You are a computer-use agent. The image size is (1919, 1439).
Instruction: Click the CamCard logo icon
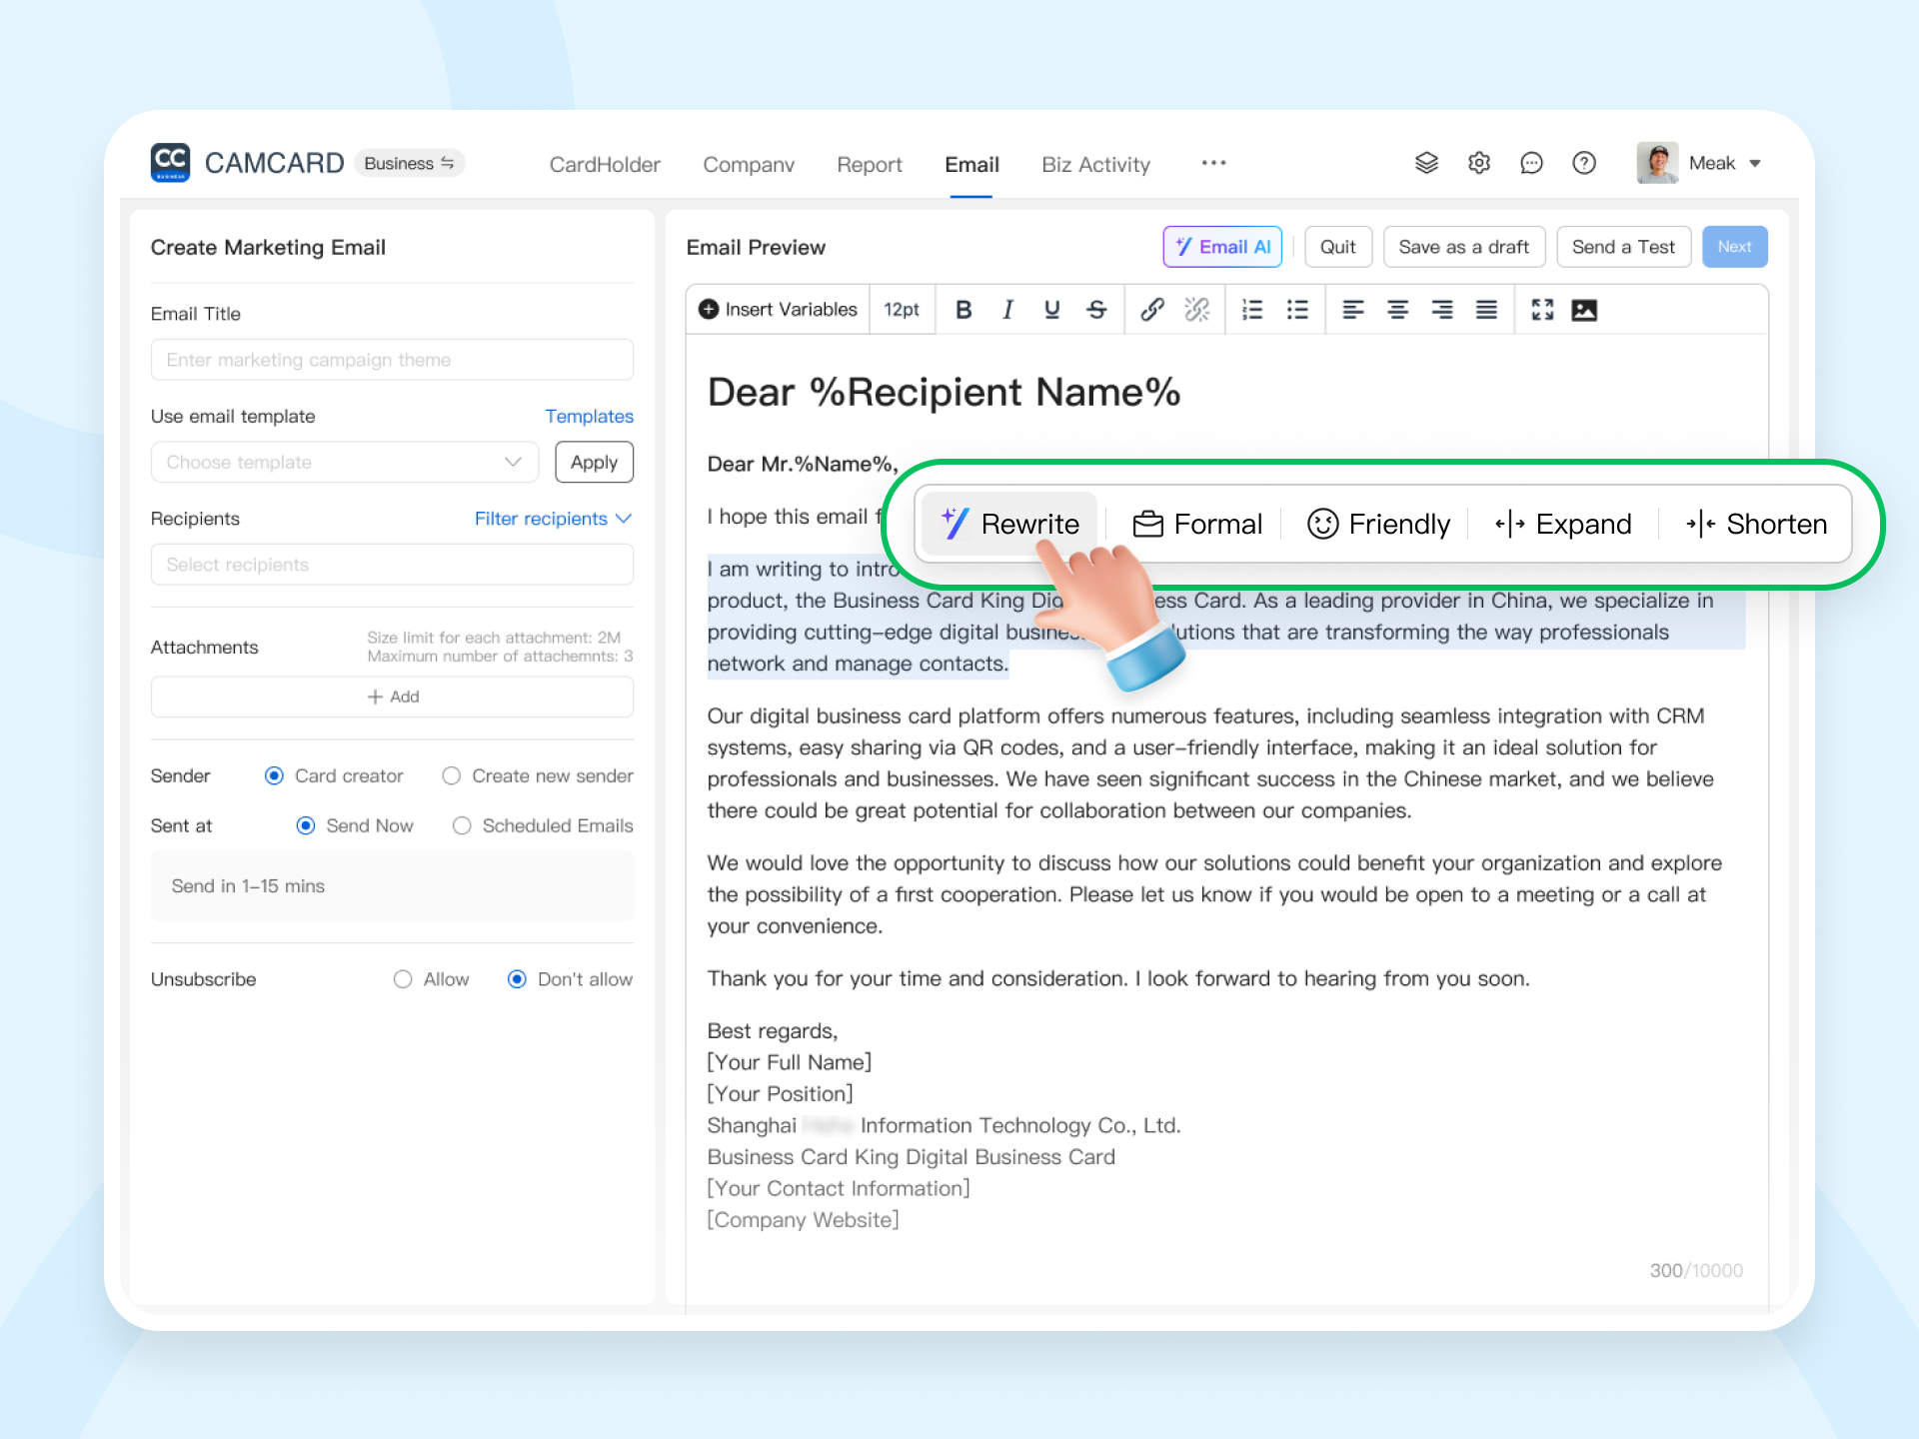point(170,162)
